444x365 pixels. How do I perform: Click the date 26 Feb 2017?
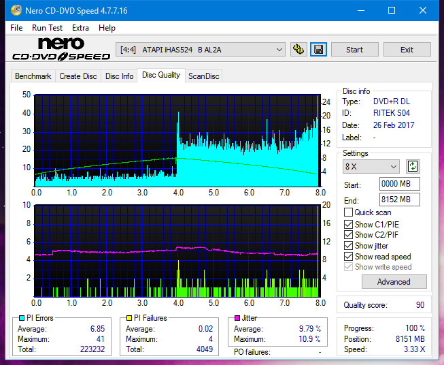[394, 125]
